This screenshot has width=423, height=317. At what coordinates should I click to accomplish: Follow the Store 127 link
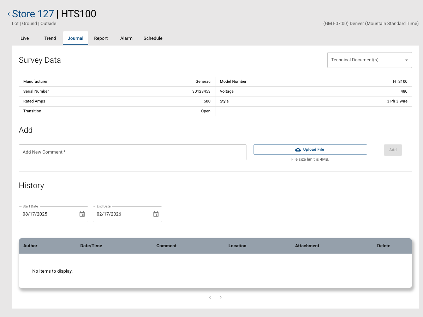coord(33,14)
